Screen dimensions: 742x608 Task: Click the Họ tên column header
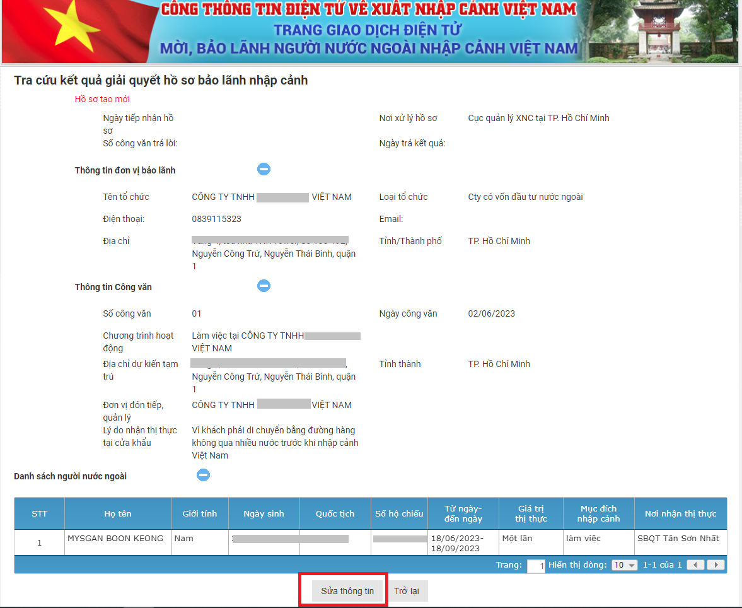117,513
